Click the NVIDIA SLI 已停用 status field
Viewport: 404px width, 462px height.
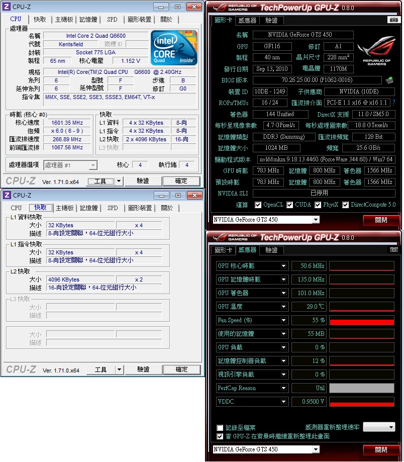[324, 193]
